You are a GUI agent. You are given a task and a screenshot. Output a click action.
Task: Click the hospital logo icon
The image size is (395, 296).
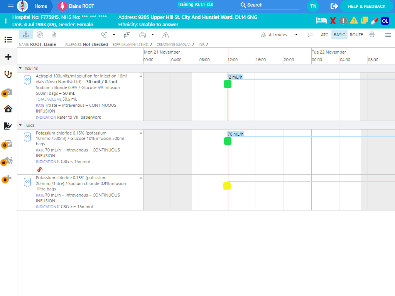tap(22, 6)
